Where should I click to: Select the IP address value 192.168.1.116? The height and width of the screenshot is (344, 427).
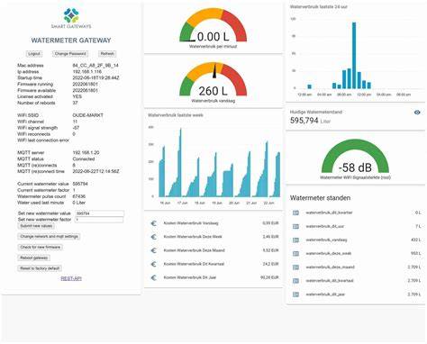87,72
